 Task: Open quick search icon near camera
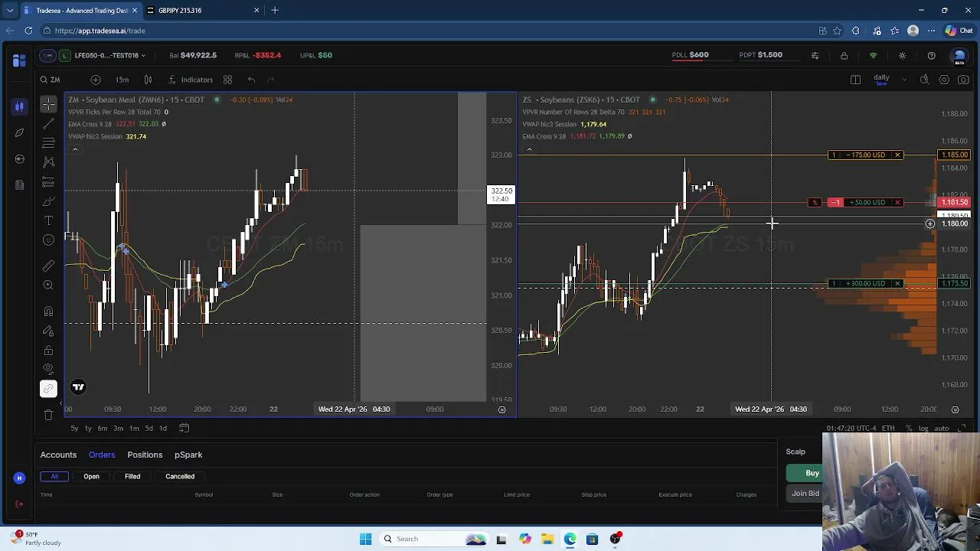924,80
